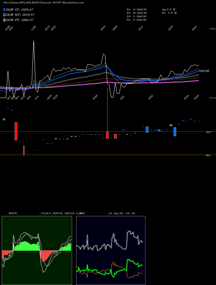216x285 pixels.
Task: Open the ADX indicator chart panel
Action: [111, 250]
